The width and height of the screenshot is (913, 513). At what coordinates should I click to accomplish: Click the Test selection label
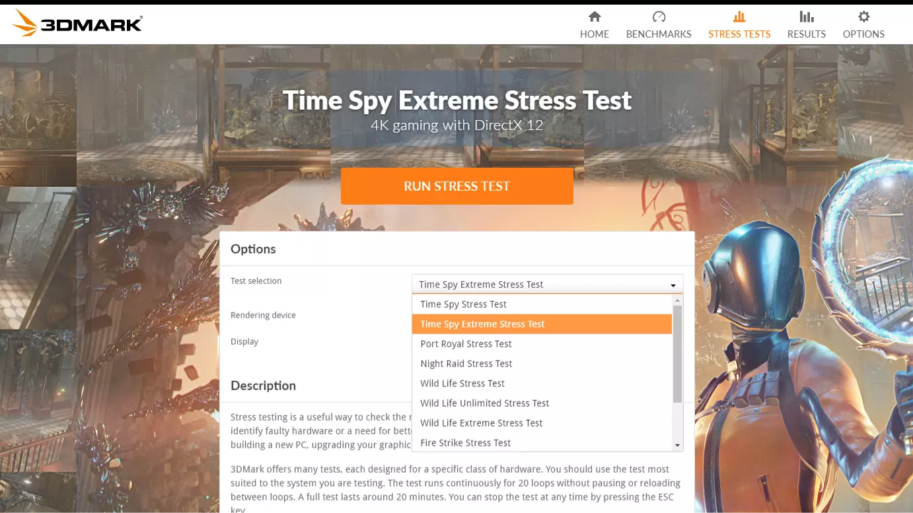(256, 281)
